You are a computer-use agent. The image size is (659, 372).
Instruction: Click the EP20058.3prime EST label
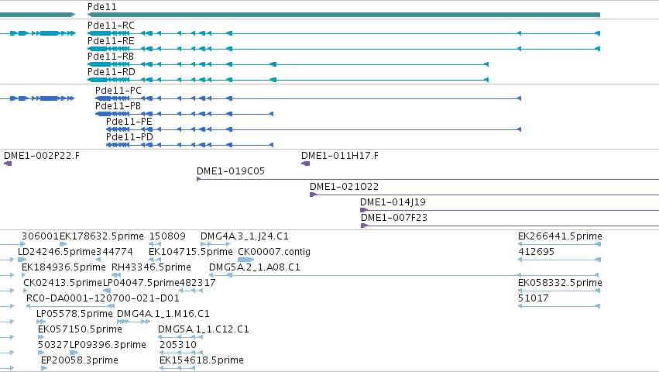80,361
